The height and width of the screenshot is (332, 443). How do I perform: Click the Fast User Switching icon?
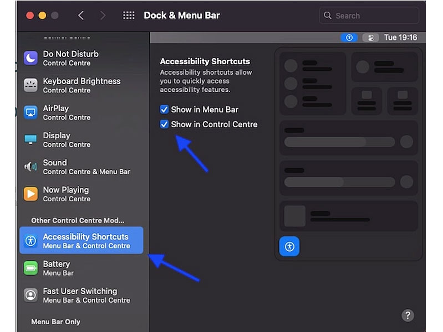point(30,295)
